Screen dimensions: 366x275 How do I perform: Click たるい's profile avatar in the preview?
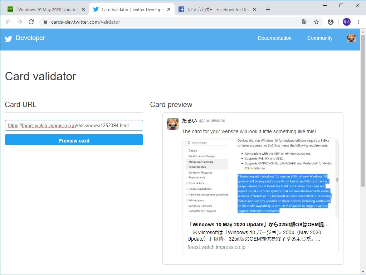coord(173,124)
